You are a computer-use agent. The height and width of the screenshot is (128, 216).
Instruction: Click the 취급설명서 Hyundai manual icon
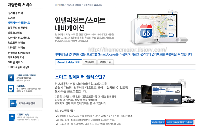point(11,88)
